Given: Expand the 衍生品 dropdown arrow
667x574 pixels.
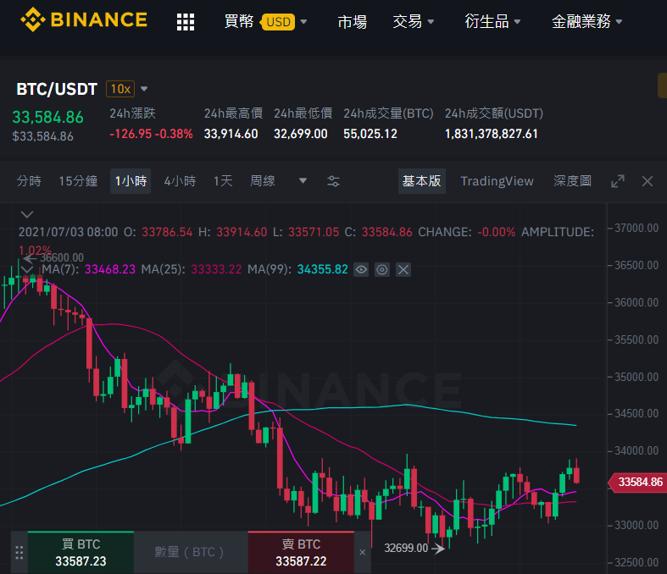Looking at the screenshot, I should [x=517, y=22].
